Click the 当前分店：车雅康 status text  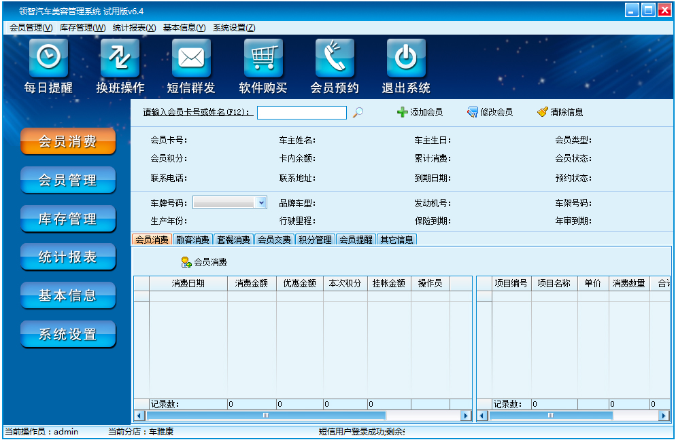click(141, 432)
